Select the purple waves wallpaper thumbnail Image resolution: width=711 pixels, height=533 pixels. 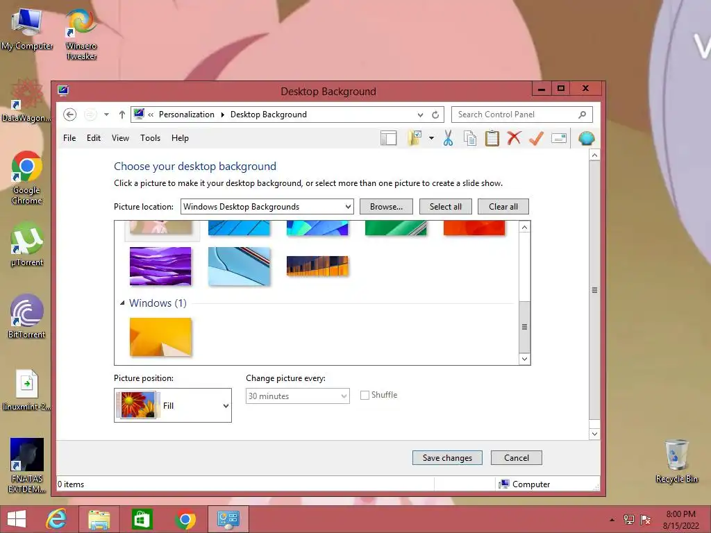160,266
